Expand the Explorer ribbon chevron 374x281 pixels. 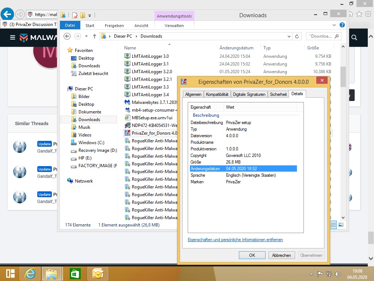point(334,25)
